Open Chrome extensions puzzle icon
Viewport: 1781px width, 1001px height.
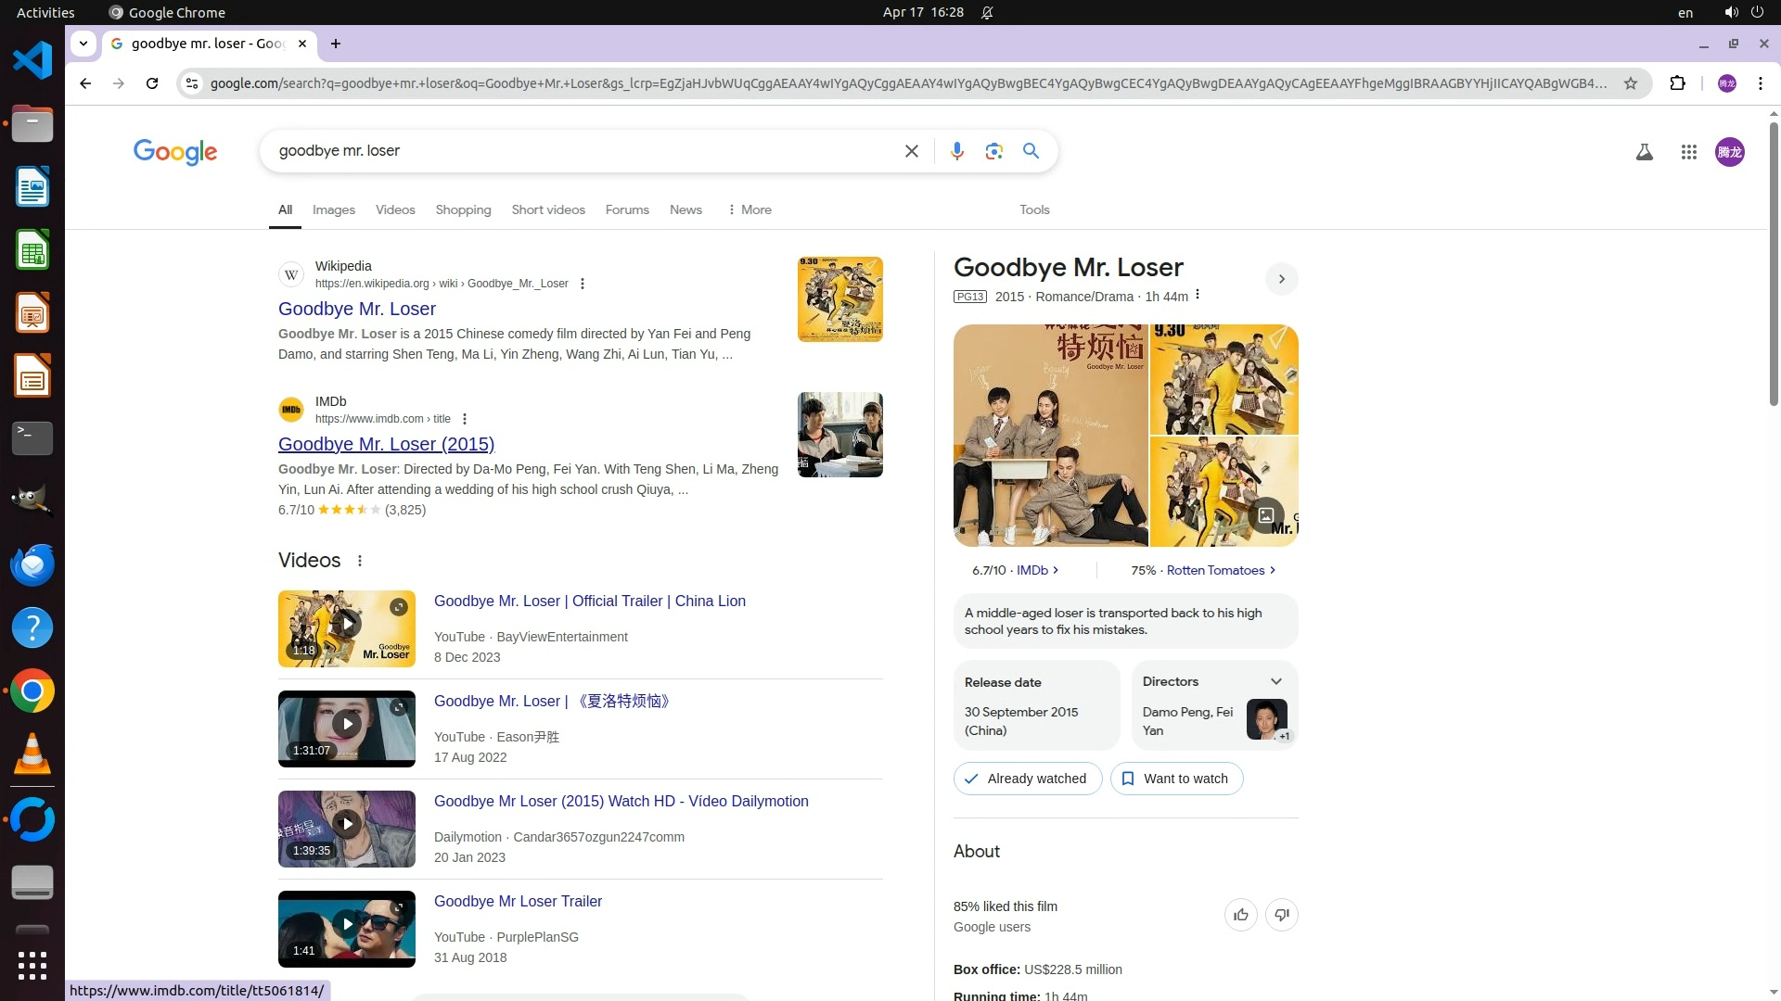tap(1677, 83)
